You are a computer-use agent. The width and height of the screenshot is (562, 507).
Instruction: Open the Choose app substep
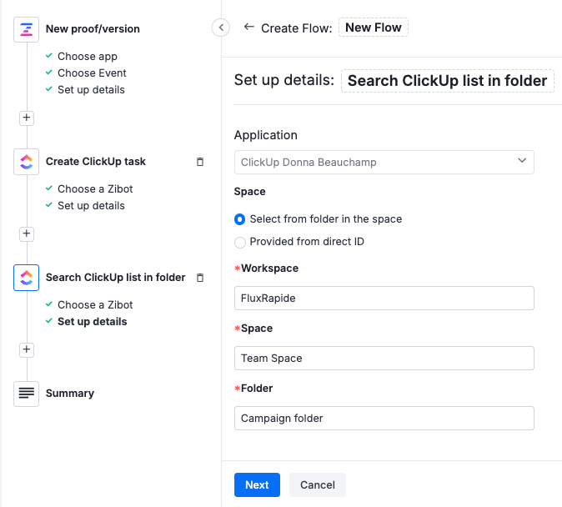pos(87,57)
